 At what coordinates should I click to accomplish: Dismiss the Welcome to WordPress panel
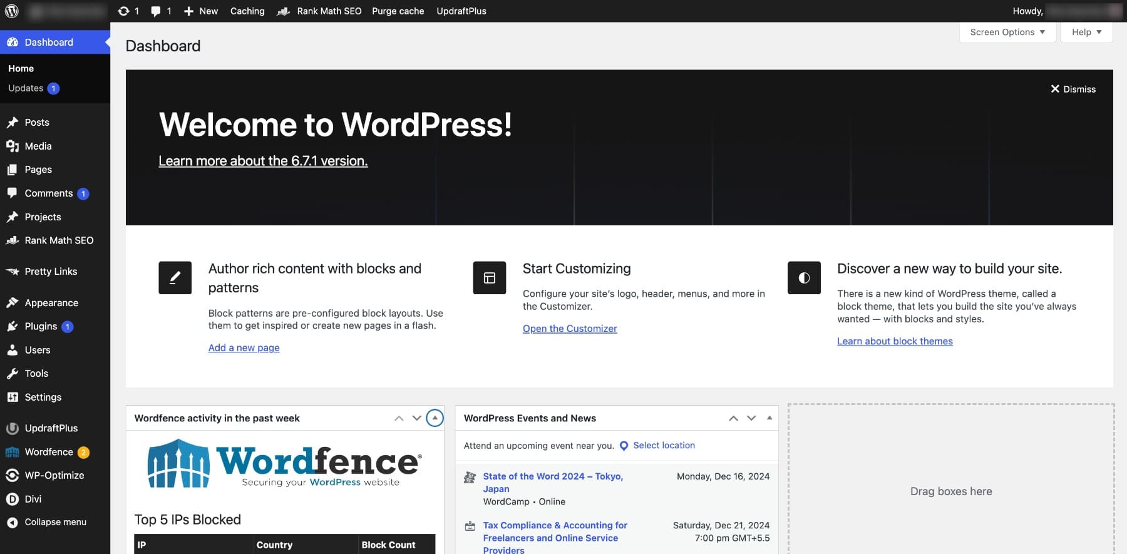tap(1073, 89)
